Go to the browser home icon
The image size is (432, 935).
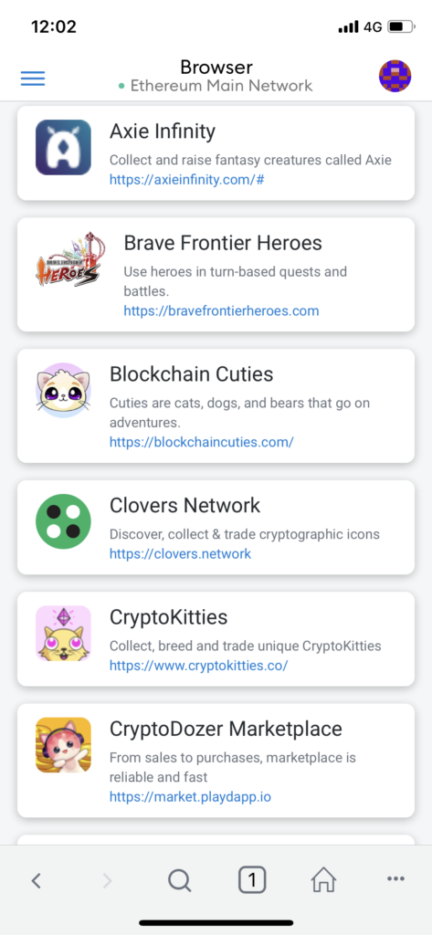(x=323, y=879)
